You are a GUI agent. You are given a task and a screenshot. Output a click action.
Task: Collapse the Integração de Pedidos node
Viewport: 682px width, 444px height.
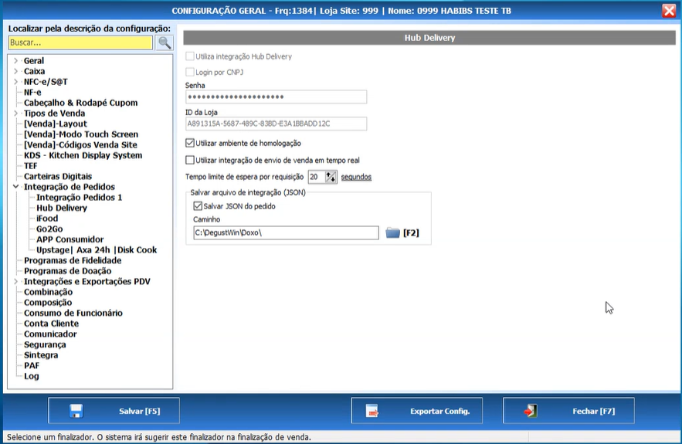click(x=15, y=187)
